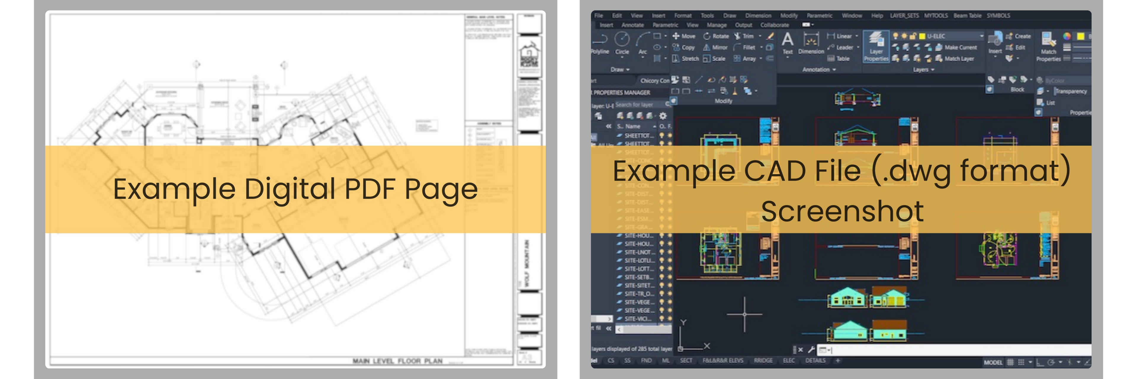Click Match Properties tool
1137x379 pixels.
[1049, 47]
